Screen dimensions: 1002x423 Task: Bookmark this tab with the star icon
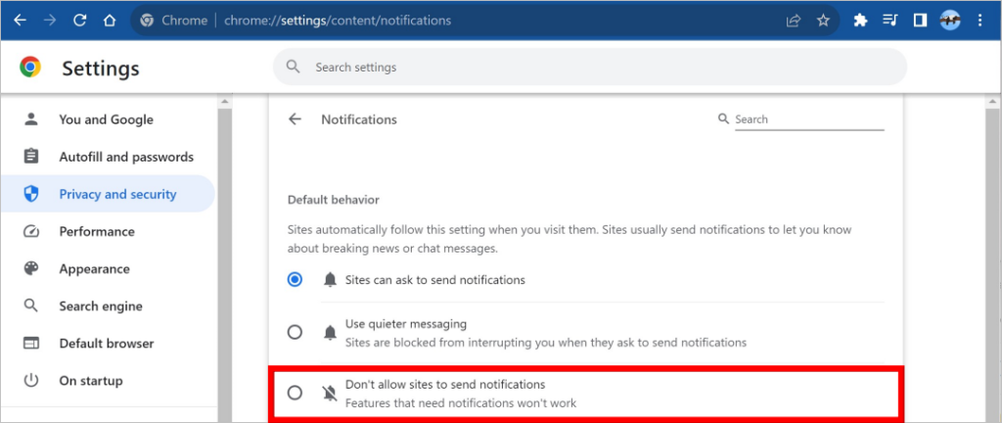pyautogui.click(x=823, y=21)
